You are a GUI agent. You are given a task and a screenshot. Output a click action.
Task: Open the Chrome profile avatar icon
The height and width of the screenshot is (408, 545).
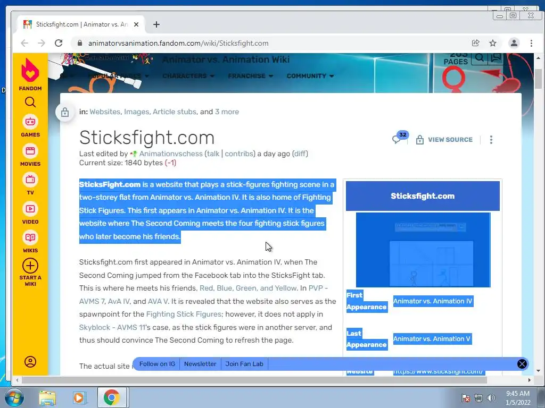514,43
